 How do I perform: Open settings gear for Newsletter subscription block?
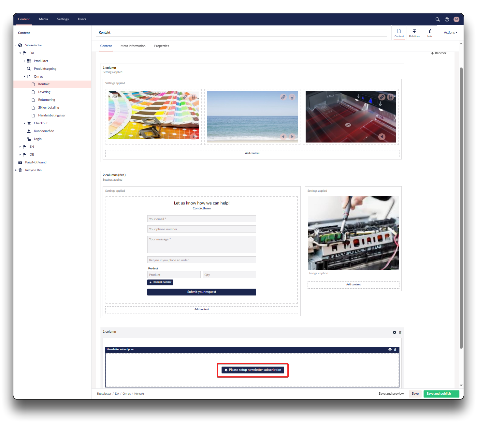390,349
